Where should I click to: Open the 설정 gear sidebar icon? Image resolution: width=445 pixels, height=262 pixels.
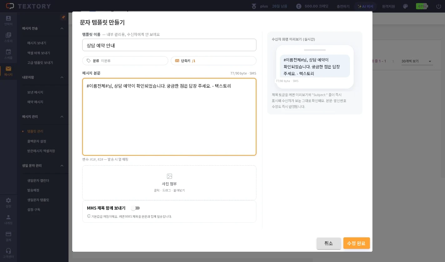8,202
